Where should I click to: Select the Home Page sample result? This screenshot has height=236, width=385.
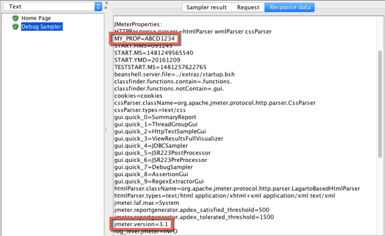pos(36,18)
